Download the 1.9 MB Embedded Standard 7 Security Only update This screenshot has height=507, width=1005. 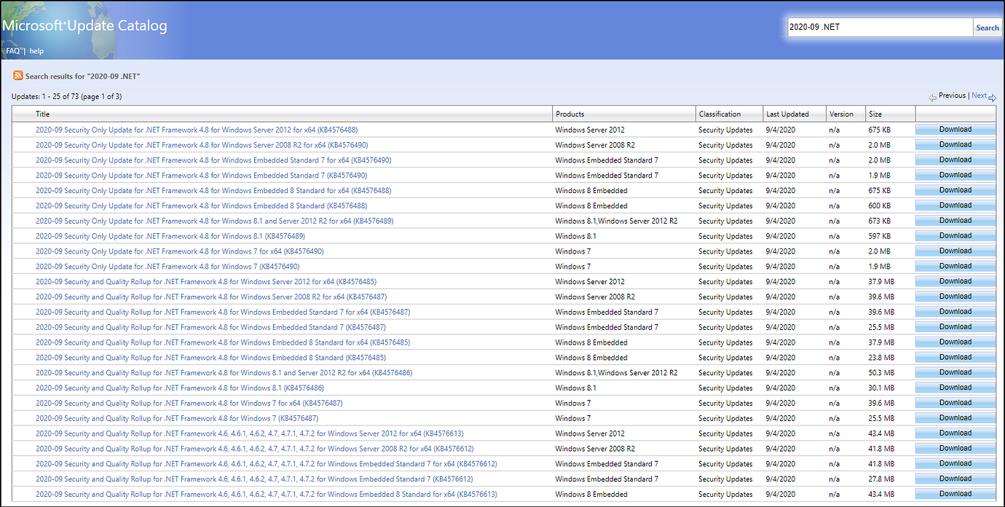click(955, 175)
